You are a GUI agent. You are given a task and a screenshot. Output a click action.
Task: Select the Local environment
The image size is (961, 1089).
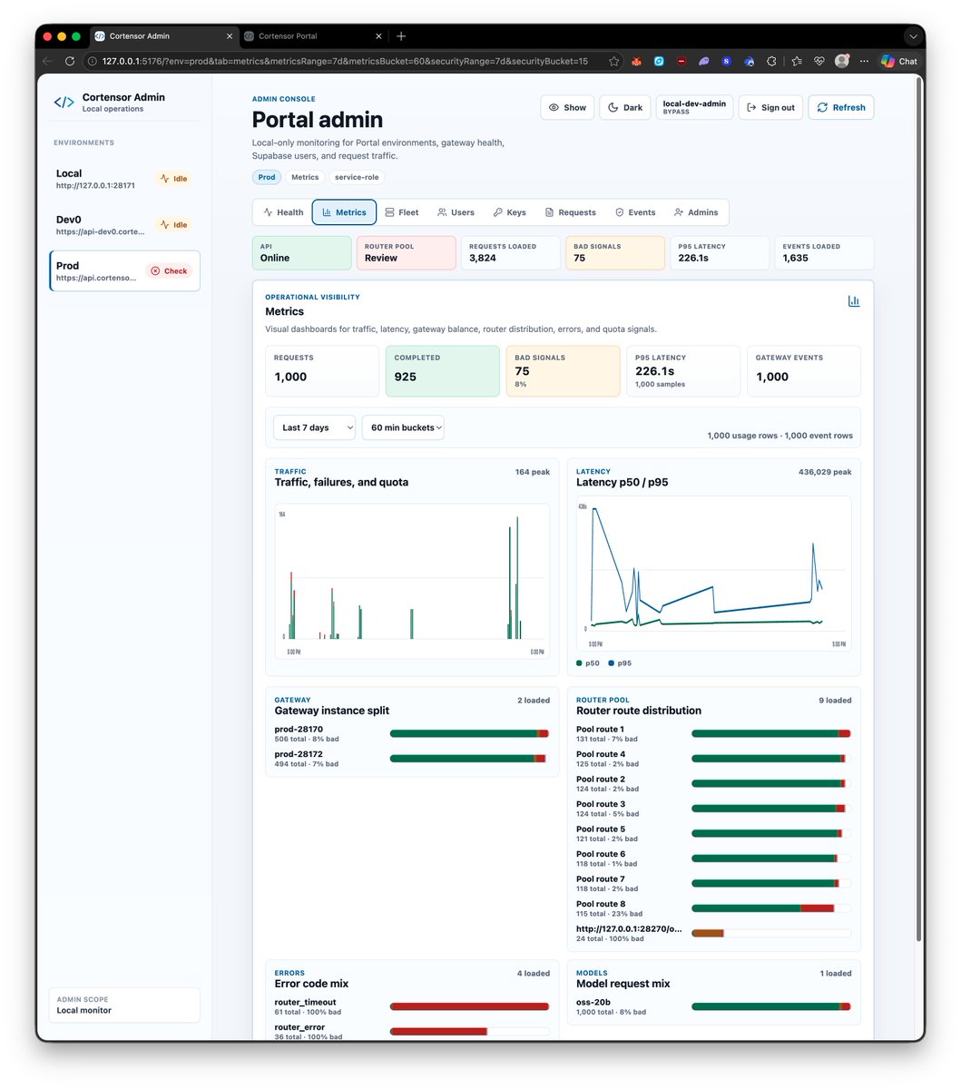[124, 179]
